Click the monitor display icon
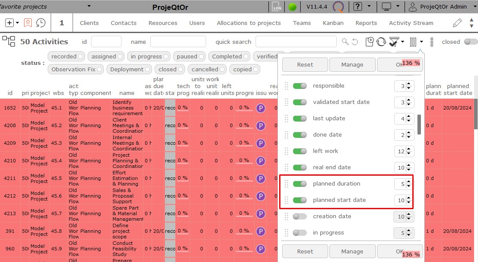Viewport: 478px width, 262px height. (x=386, y=6)
